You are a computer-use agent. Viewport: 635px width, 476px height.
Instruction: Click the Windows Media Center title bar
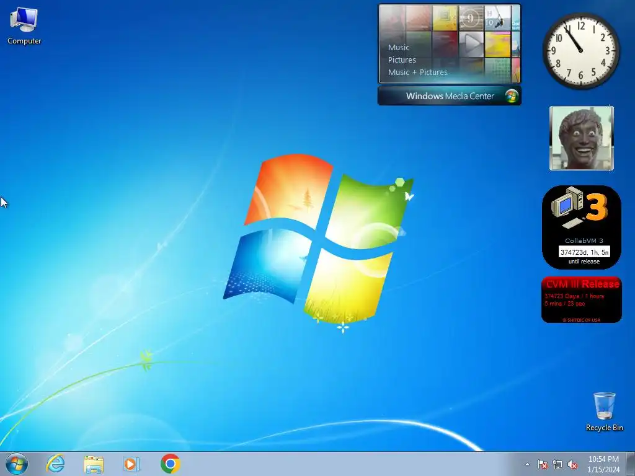coord(450,96)
